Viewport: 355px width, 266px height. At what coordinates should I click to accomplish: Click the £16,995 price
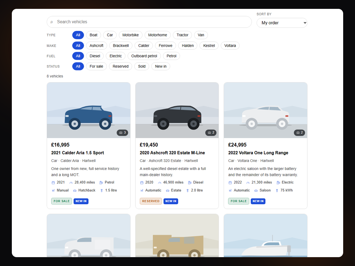click(x=60, y=145)
